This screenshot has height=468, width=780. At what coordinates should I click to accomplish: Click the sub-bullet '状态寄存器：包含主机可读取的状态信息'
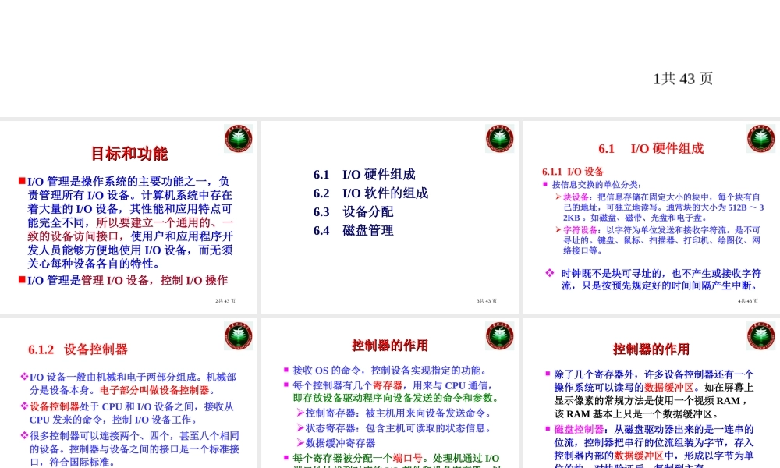[x=399, y=428]
